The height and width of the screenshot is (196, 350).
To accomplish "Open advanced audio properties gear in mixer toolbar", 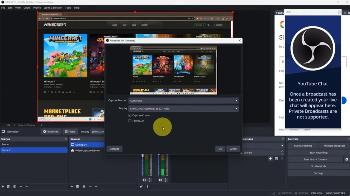I will [141, 186].
